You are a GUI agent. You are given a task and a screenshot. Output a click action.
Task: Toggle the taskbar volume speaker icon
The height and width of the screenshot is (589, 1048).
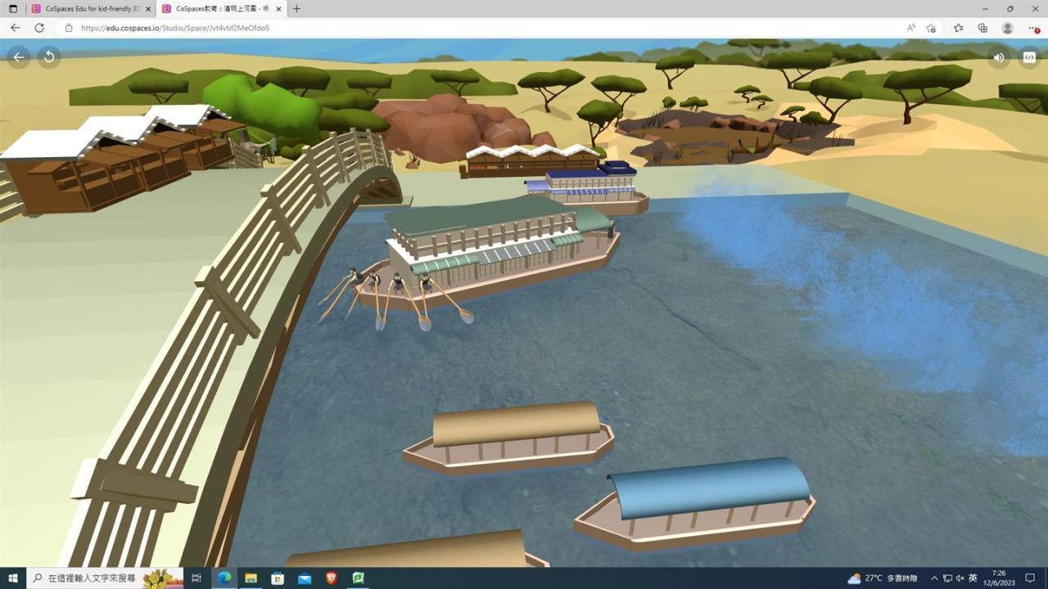960,578
